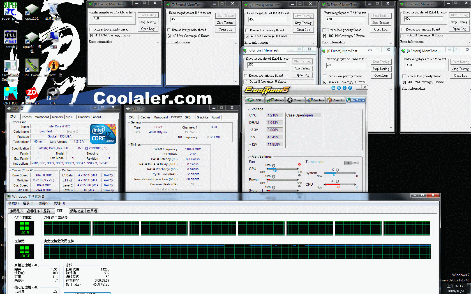Screen dimensions: 471x294
Task: Select 'Intel Core i7 870' name in CPU-Z
Action: tap(59, 127)
